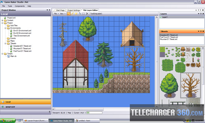
Task: Select the rectangle selection tool
Action: point(83,14)
